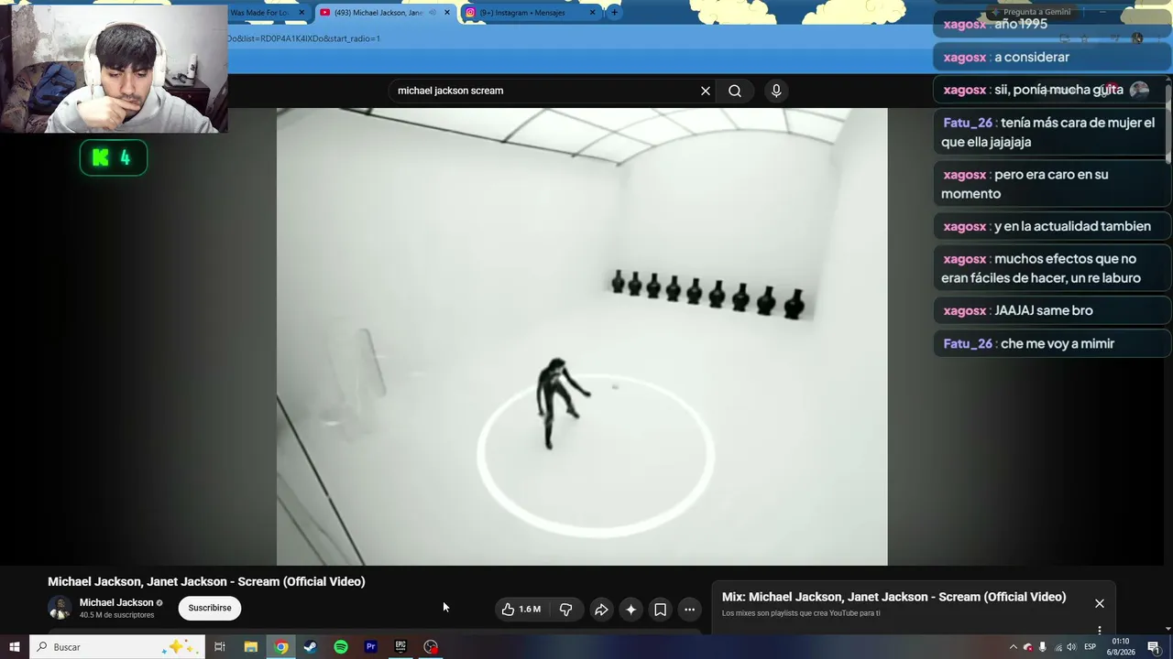Image resolution: width=1173 pixels, height=659 pixels.
Task: Start voice search with the microphone icon
Action: point(776,91)
